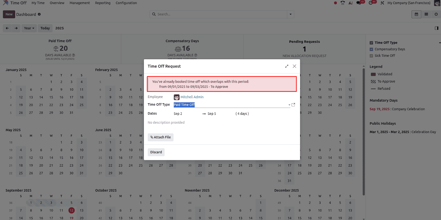Screen dimensions: 441x220
Task: Open the Reporting menu
Action: 103,3
